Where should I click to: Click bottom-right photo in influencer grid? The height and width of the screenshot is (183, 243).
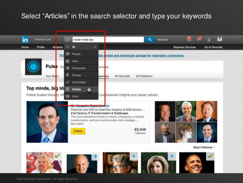coord(207,132)
